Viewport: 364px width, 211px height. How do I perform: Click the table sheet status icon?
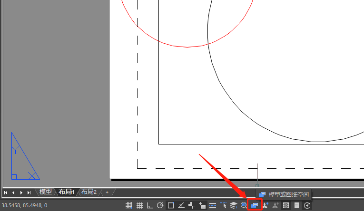(x=296, y=205)
